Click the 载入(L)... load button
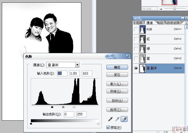This screenshot has width=188, height=133. pyautogui.click(x=117, y=84)
